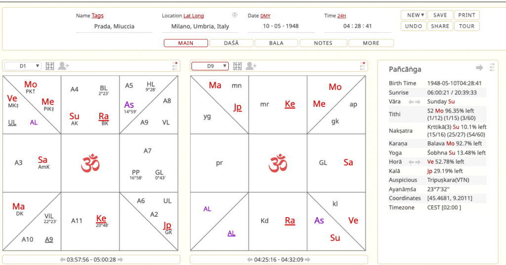
Task: Step the D1 time range forward with right arrow
Action: (120, 260)
